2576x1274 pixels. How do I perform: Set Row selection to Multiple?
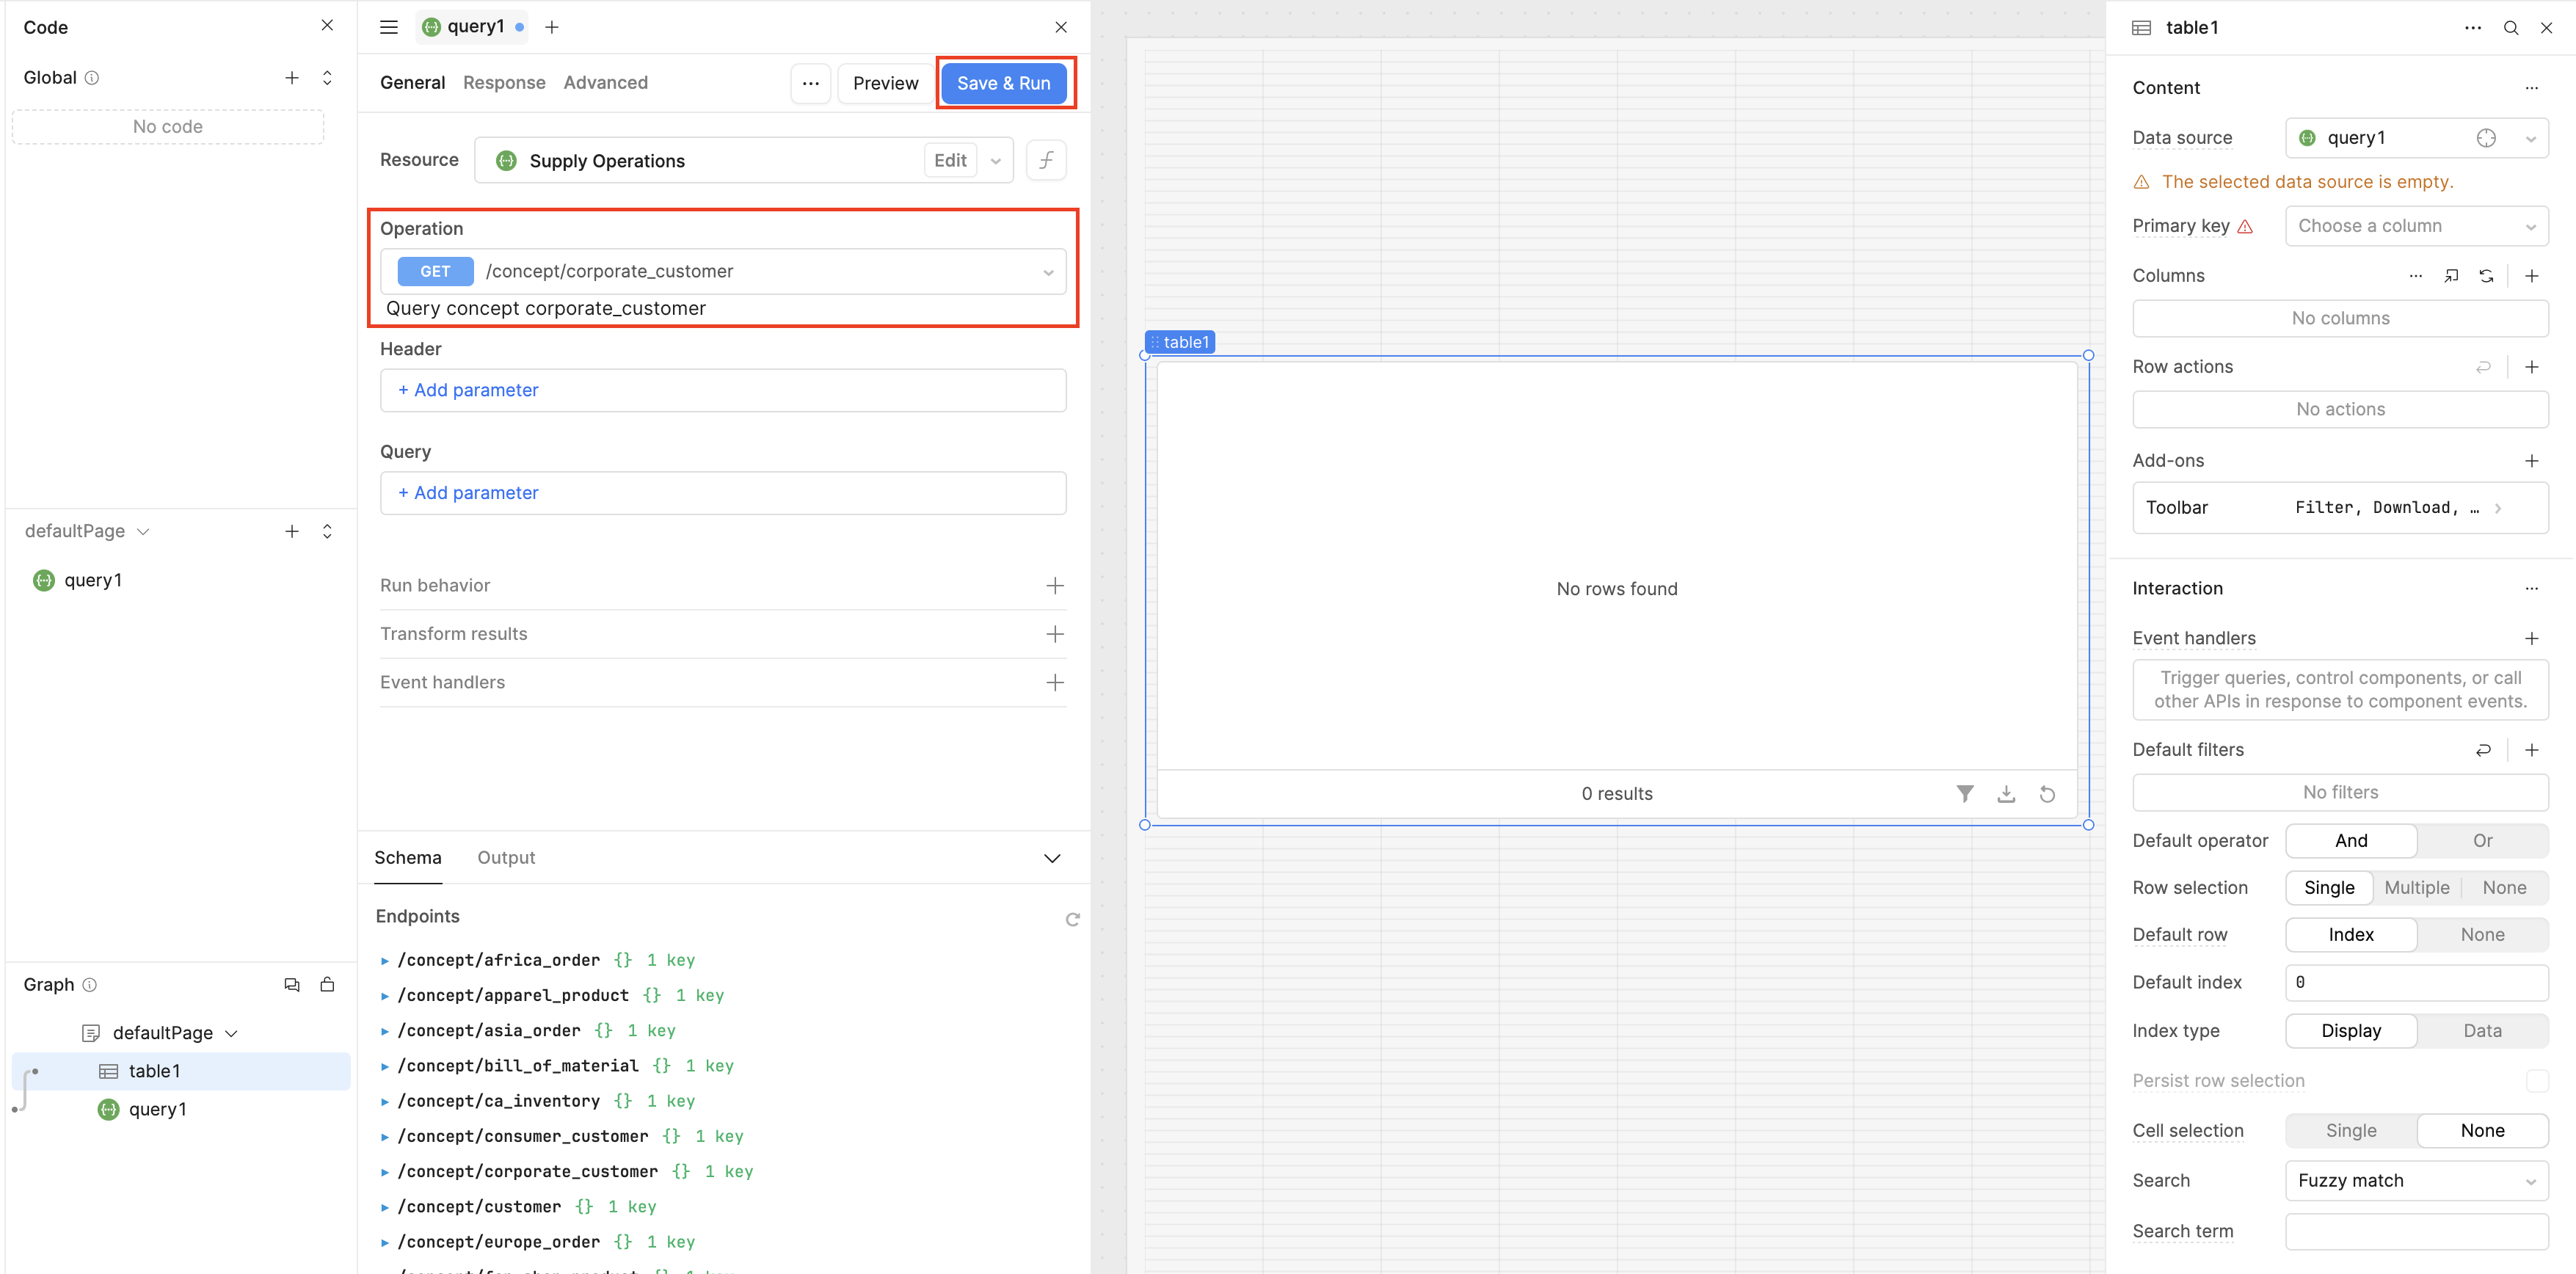[x=2417, y=887]
